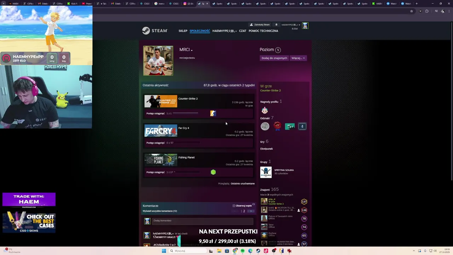Click Counter-Strike 2 achievement icon

pyautogui.click(x=213, y=113)
